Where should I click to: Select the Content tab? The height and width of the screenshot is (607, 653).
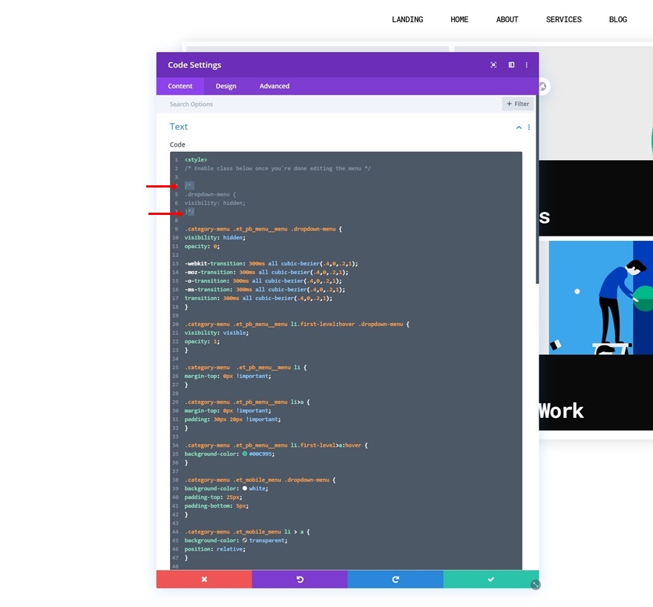click(180, 86)
